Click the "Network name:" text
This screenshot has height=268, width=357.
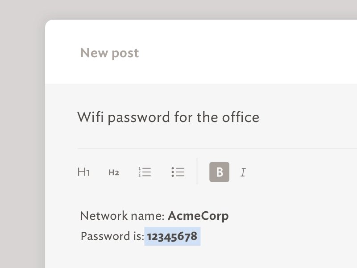tap(122, 216)
